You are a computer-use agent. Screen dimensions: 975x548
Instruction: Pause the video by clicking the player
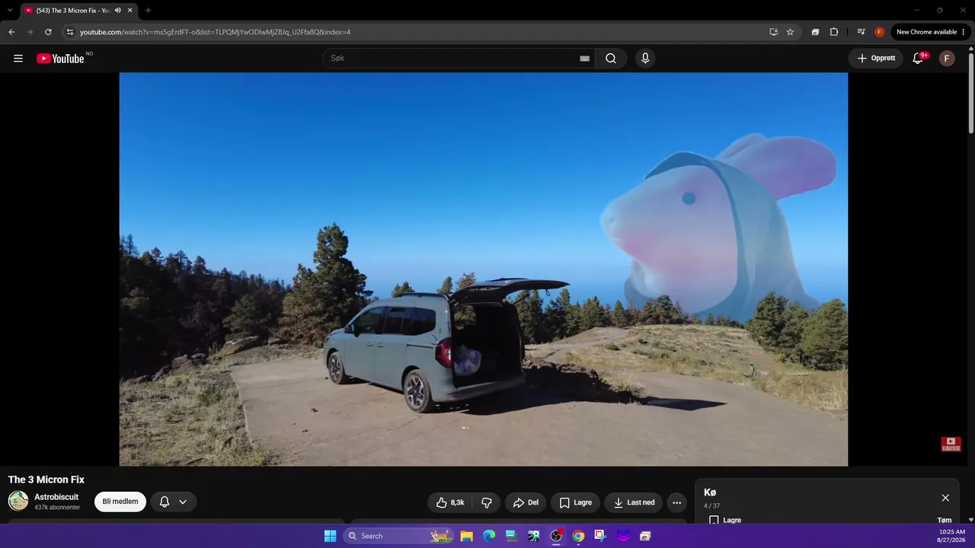(x=484, y=269)
